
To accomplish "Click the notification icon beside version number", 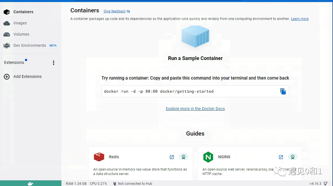I will (326, 184).
